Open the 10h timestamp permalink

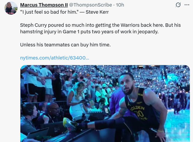pyautogui.click(x=120, y=5)
